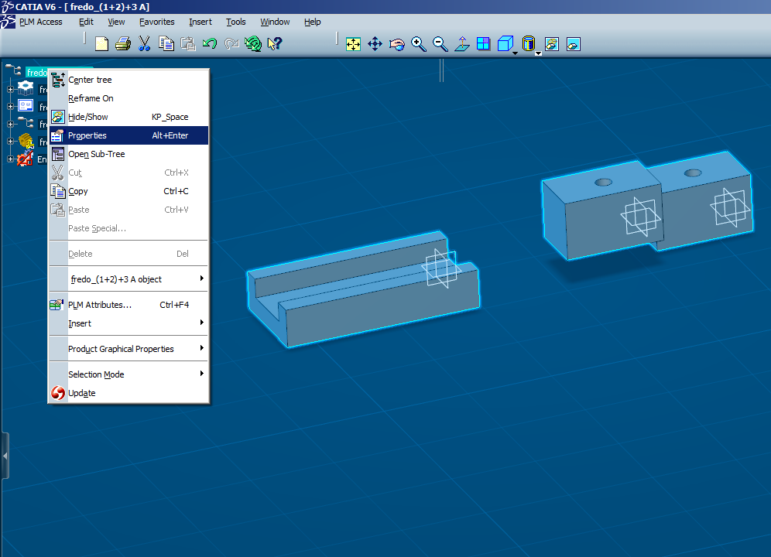The image size is (771, 557).
Task: Open the PLM Access menu
Action: [41, 22]
